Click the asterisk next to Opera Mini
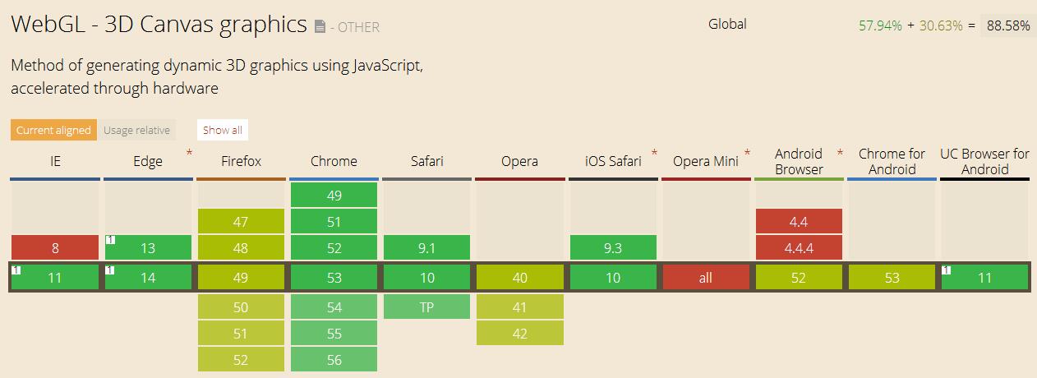The width and height of the screenshot is (1037, 378). point(747,153)
